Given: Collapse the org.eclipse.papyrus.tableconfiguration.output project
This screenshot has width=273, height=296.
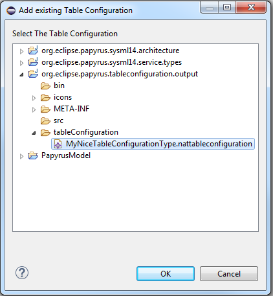Looking at the screenshot, I should point(21,74).
